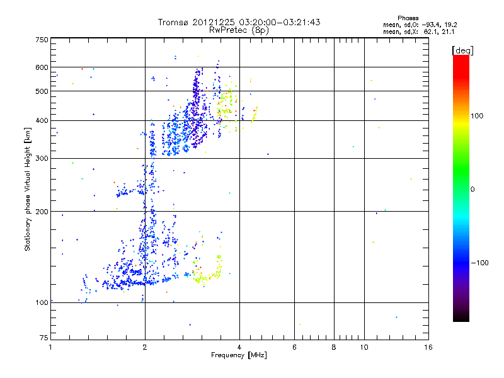Click y-axis tick label '750'

(x=42, y=40)
